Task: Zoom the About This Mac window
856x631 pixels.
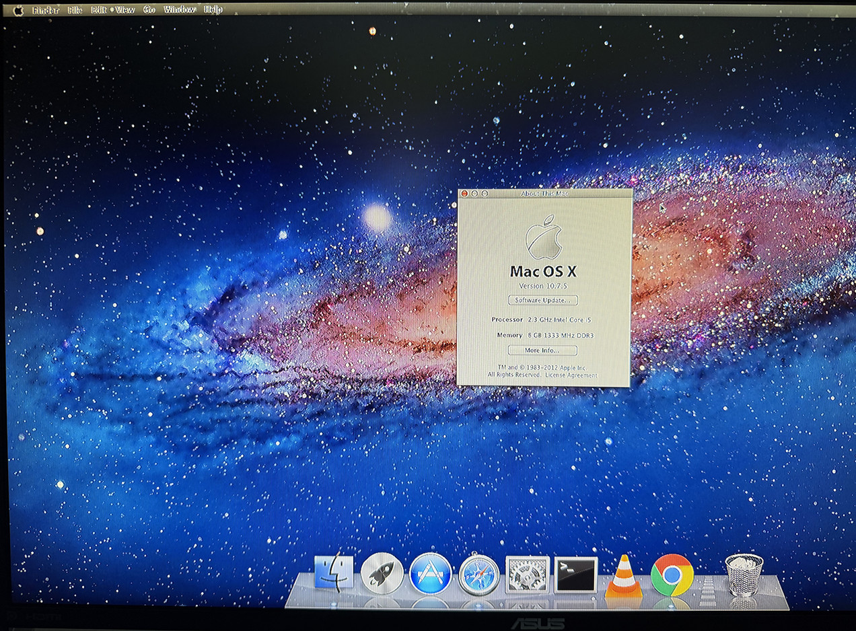Action: (485, 194)
